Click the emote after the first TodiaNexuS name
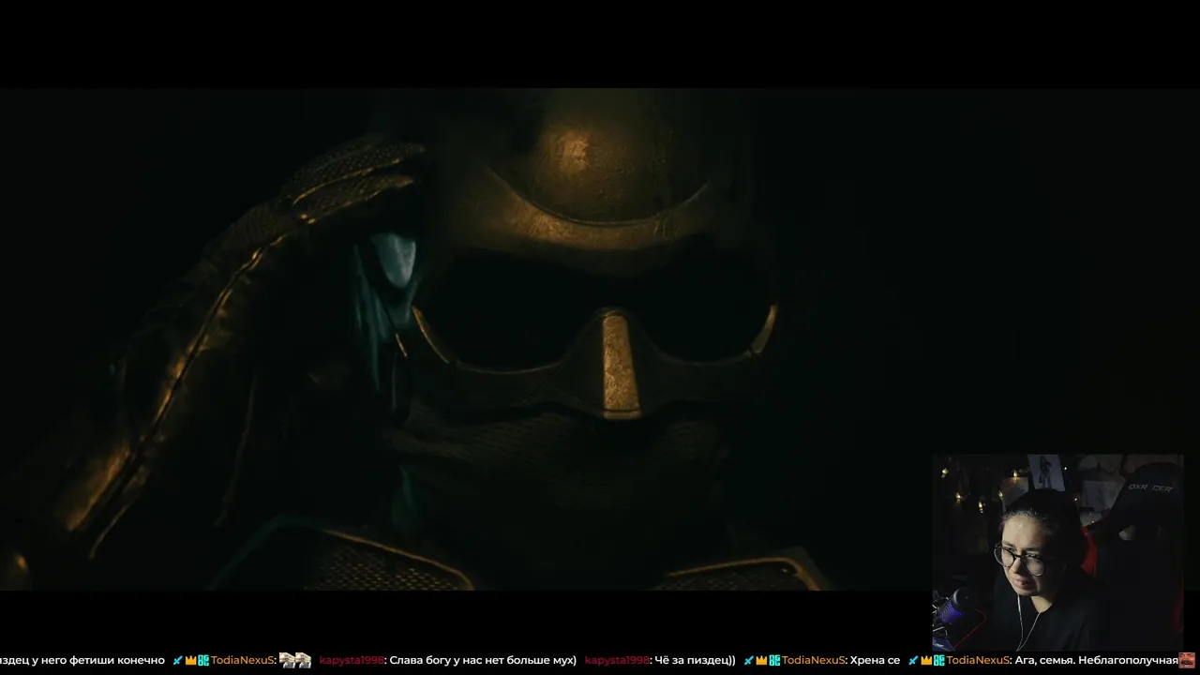Image resolution: width=1200 pixels, height=675 pixels. tap(295, 660)
